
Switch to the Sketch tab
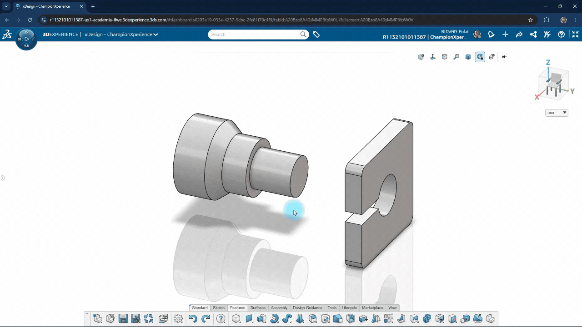click(219, 307)
